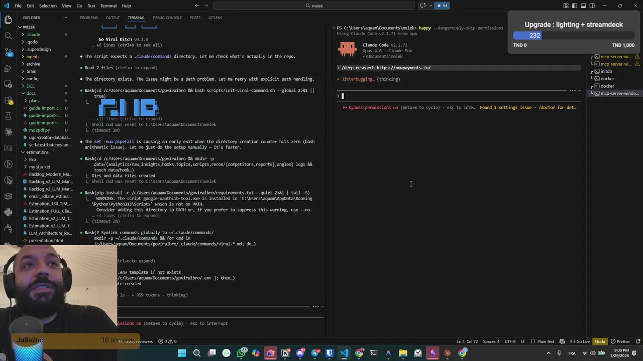Click Go Back arrow in title bar
The width and height of the screenshot is (643, 361).
click(x=197, y=6)
